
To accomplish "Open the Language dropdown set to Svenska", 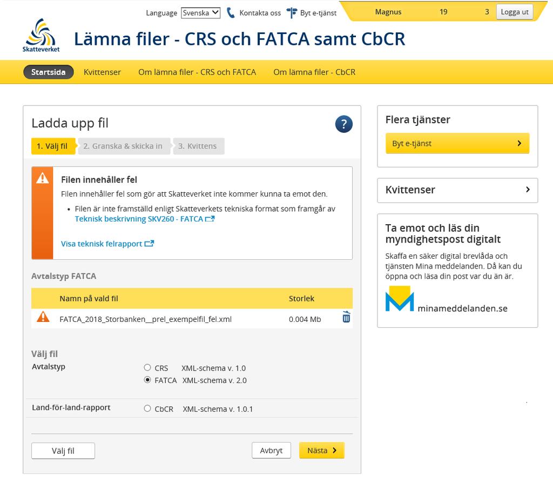I will point(201,13).
